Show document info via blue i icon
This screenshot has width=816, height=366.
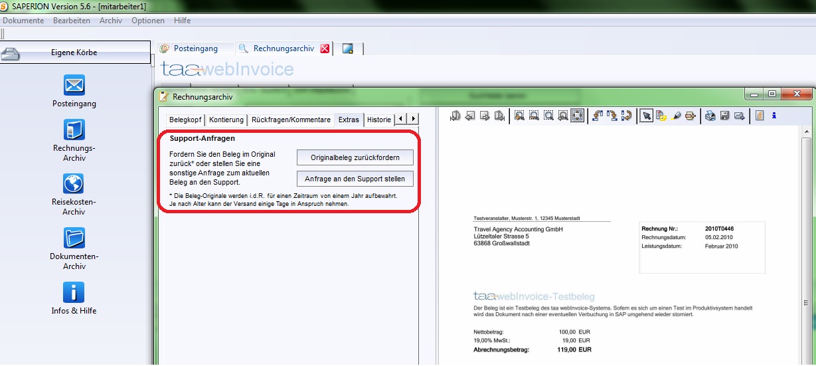pyautogui.click(x=774, y=116)
